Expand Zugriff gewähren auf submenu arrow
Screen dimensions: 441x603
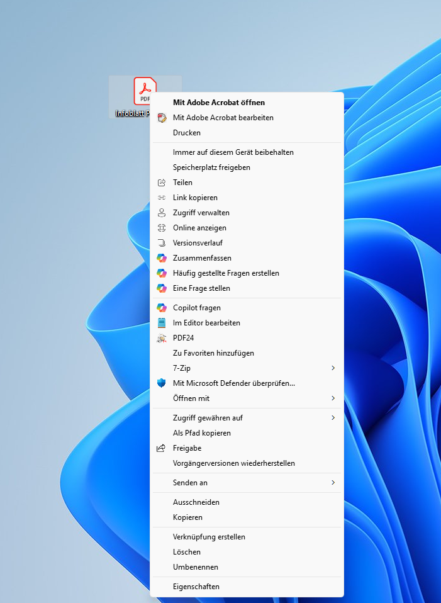coord(333,418)
